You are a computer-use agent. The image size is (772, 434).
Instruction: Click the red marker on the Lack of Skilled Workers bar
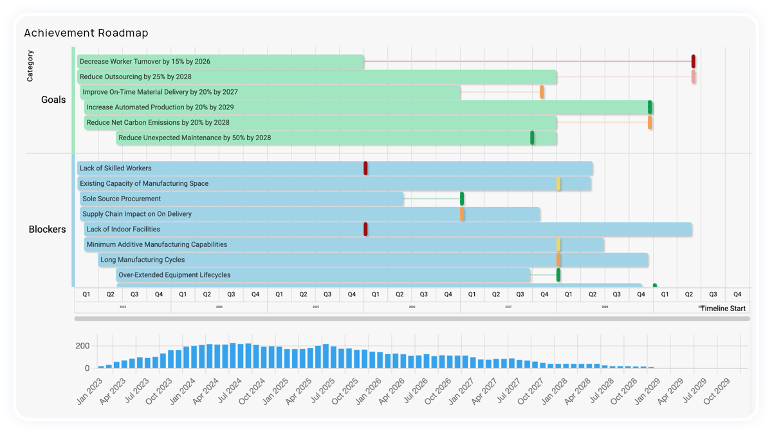365,168
